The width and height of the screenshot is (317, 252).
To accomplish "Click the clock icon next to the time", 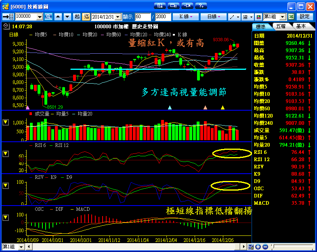I will pyautogui.click(x=5, y=26).
